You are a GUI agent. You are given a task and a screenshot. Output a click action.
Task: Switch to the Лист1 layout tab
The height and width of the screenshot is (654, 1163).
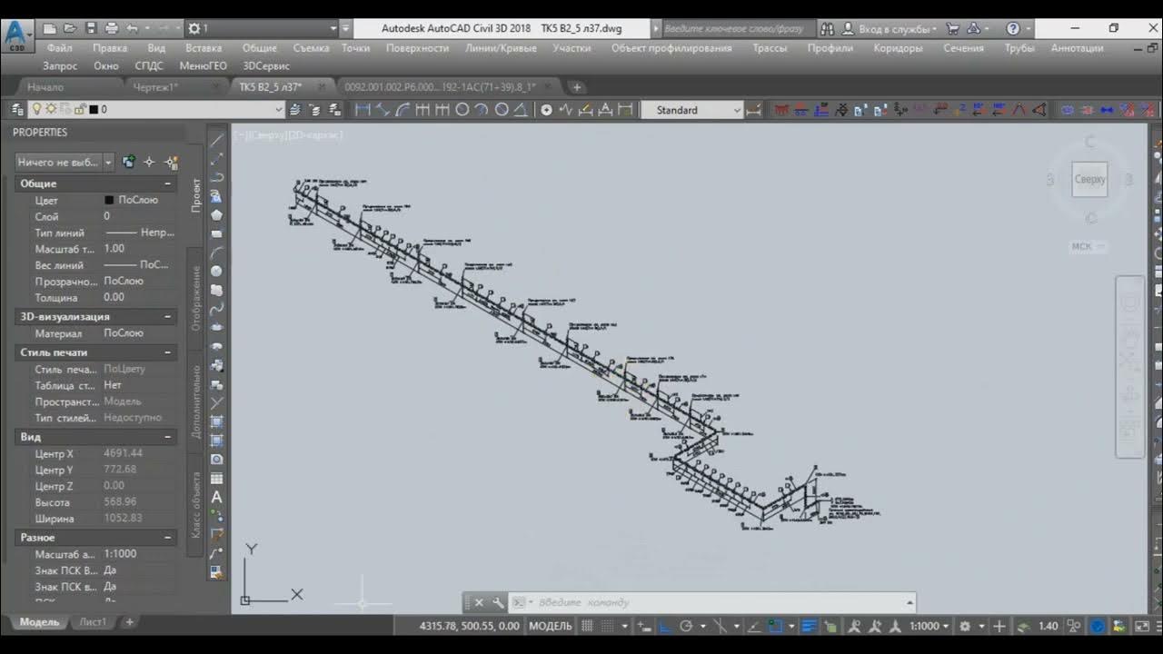tap(92, 622)
